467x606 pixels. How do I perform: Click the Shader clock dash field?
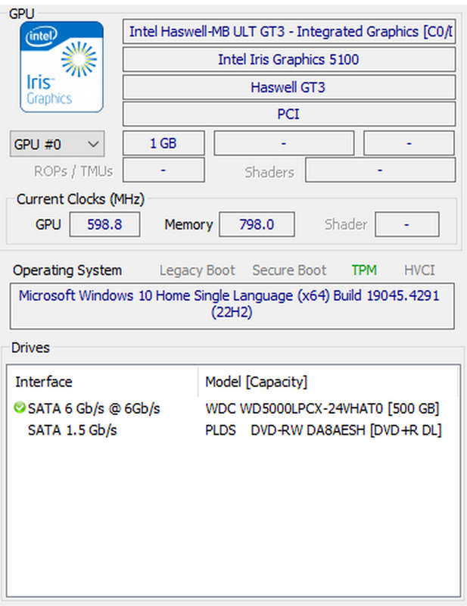[x=406, y=224]
